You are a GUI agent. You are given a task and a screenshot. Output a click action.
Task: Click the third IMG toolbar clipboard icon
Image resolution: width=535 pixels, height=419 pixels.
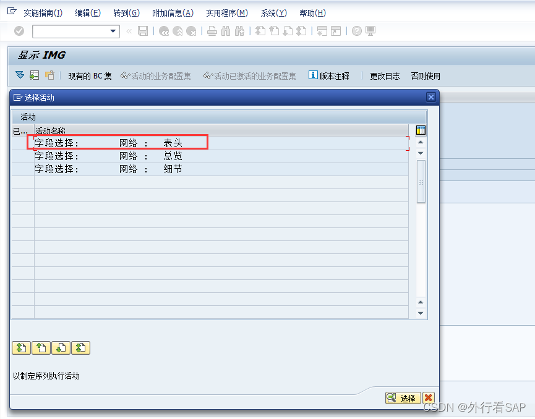pyautogui.click(x=50, y=75)
